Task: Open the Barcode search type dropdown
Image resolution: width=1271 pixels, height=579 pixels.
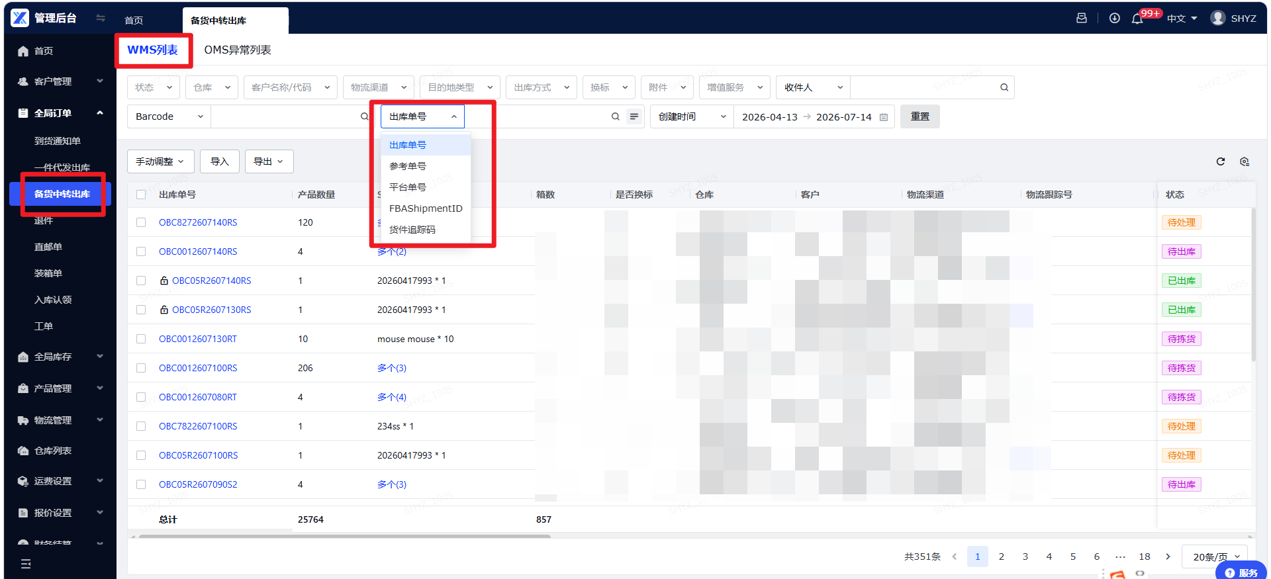Action: (x=169, y=116)
